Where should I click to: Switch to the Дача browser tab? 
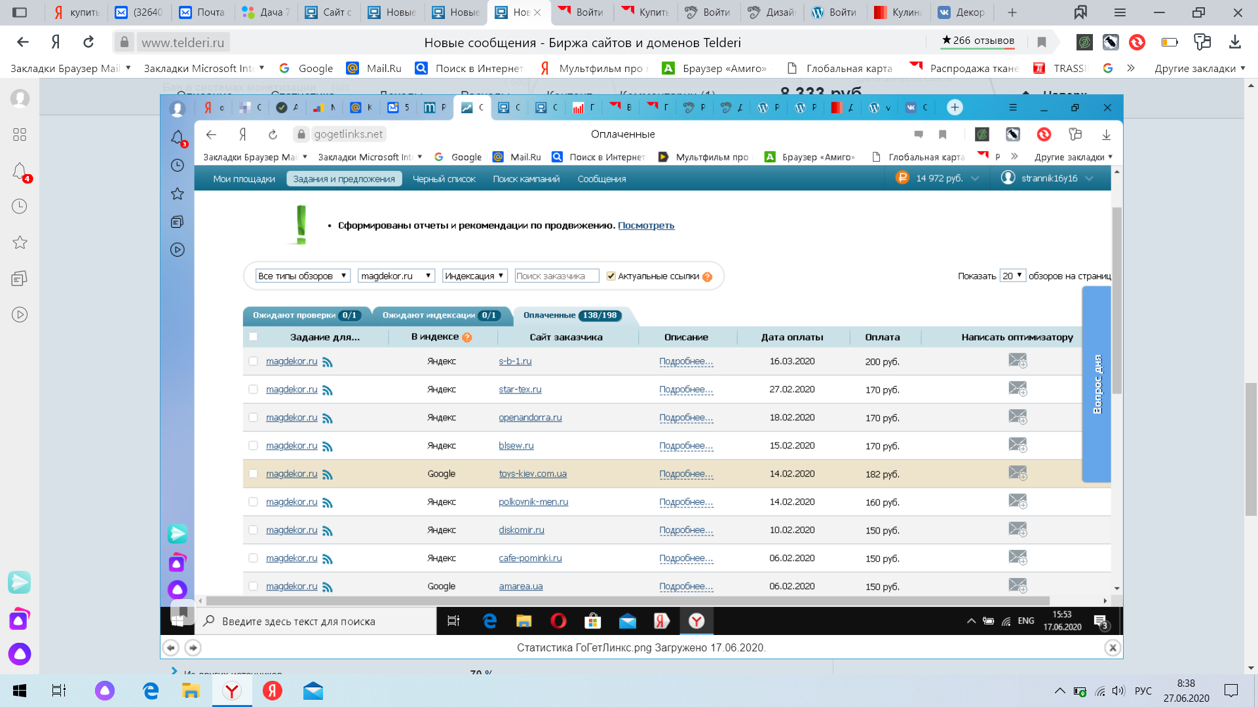pyautogui.click(x=265, y=12)
